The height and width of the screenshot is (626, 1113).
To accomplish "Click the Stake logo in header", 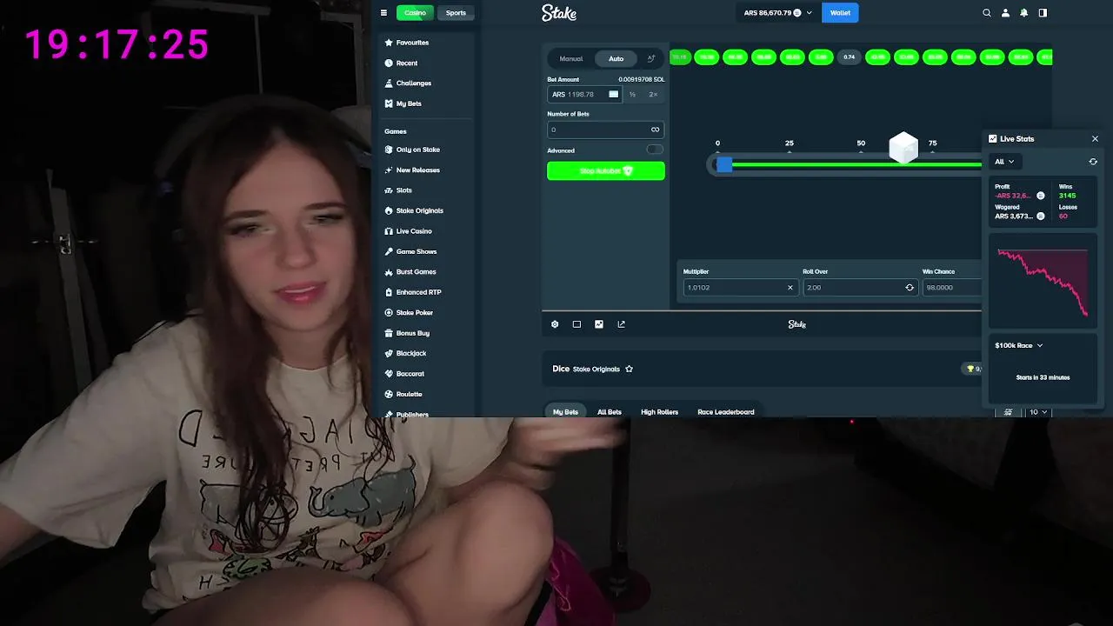I will pyautogui.click(x=559, y=13).
